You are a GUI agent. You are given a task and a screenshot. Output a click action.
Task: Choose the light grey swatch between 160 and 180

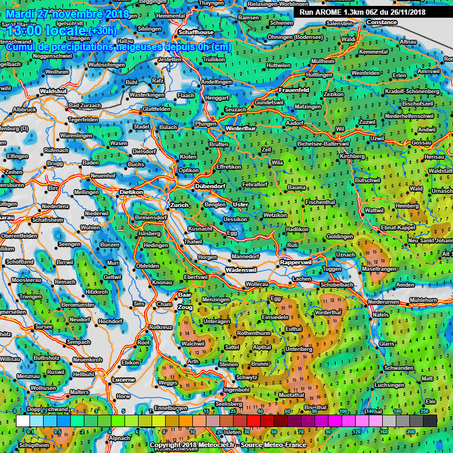click(389, 421)
